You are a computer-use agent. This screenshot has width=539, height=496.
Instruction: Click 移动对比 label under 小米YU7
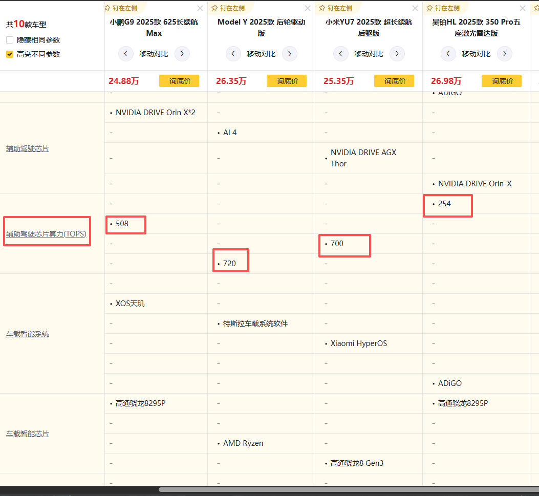coord(369,54)
